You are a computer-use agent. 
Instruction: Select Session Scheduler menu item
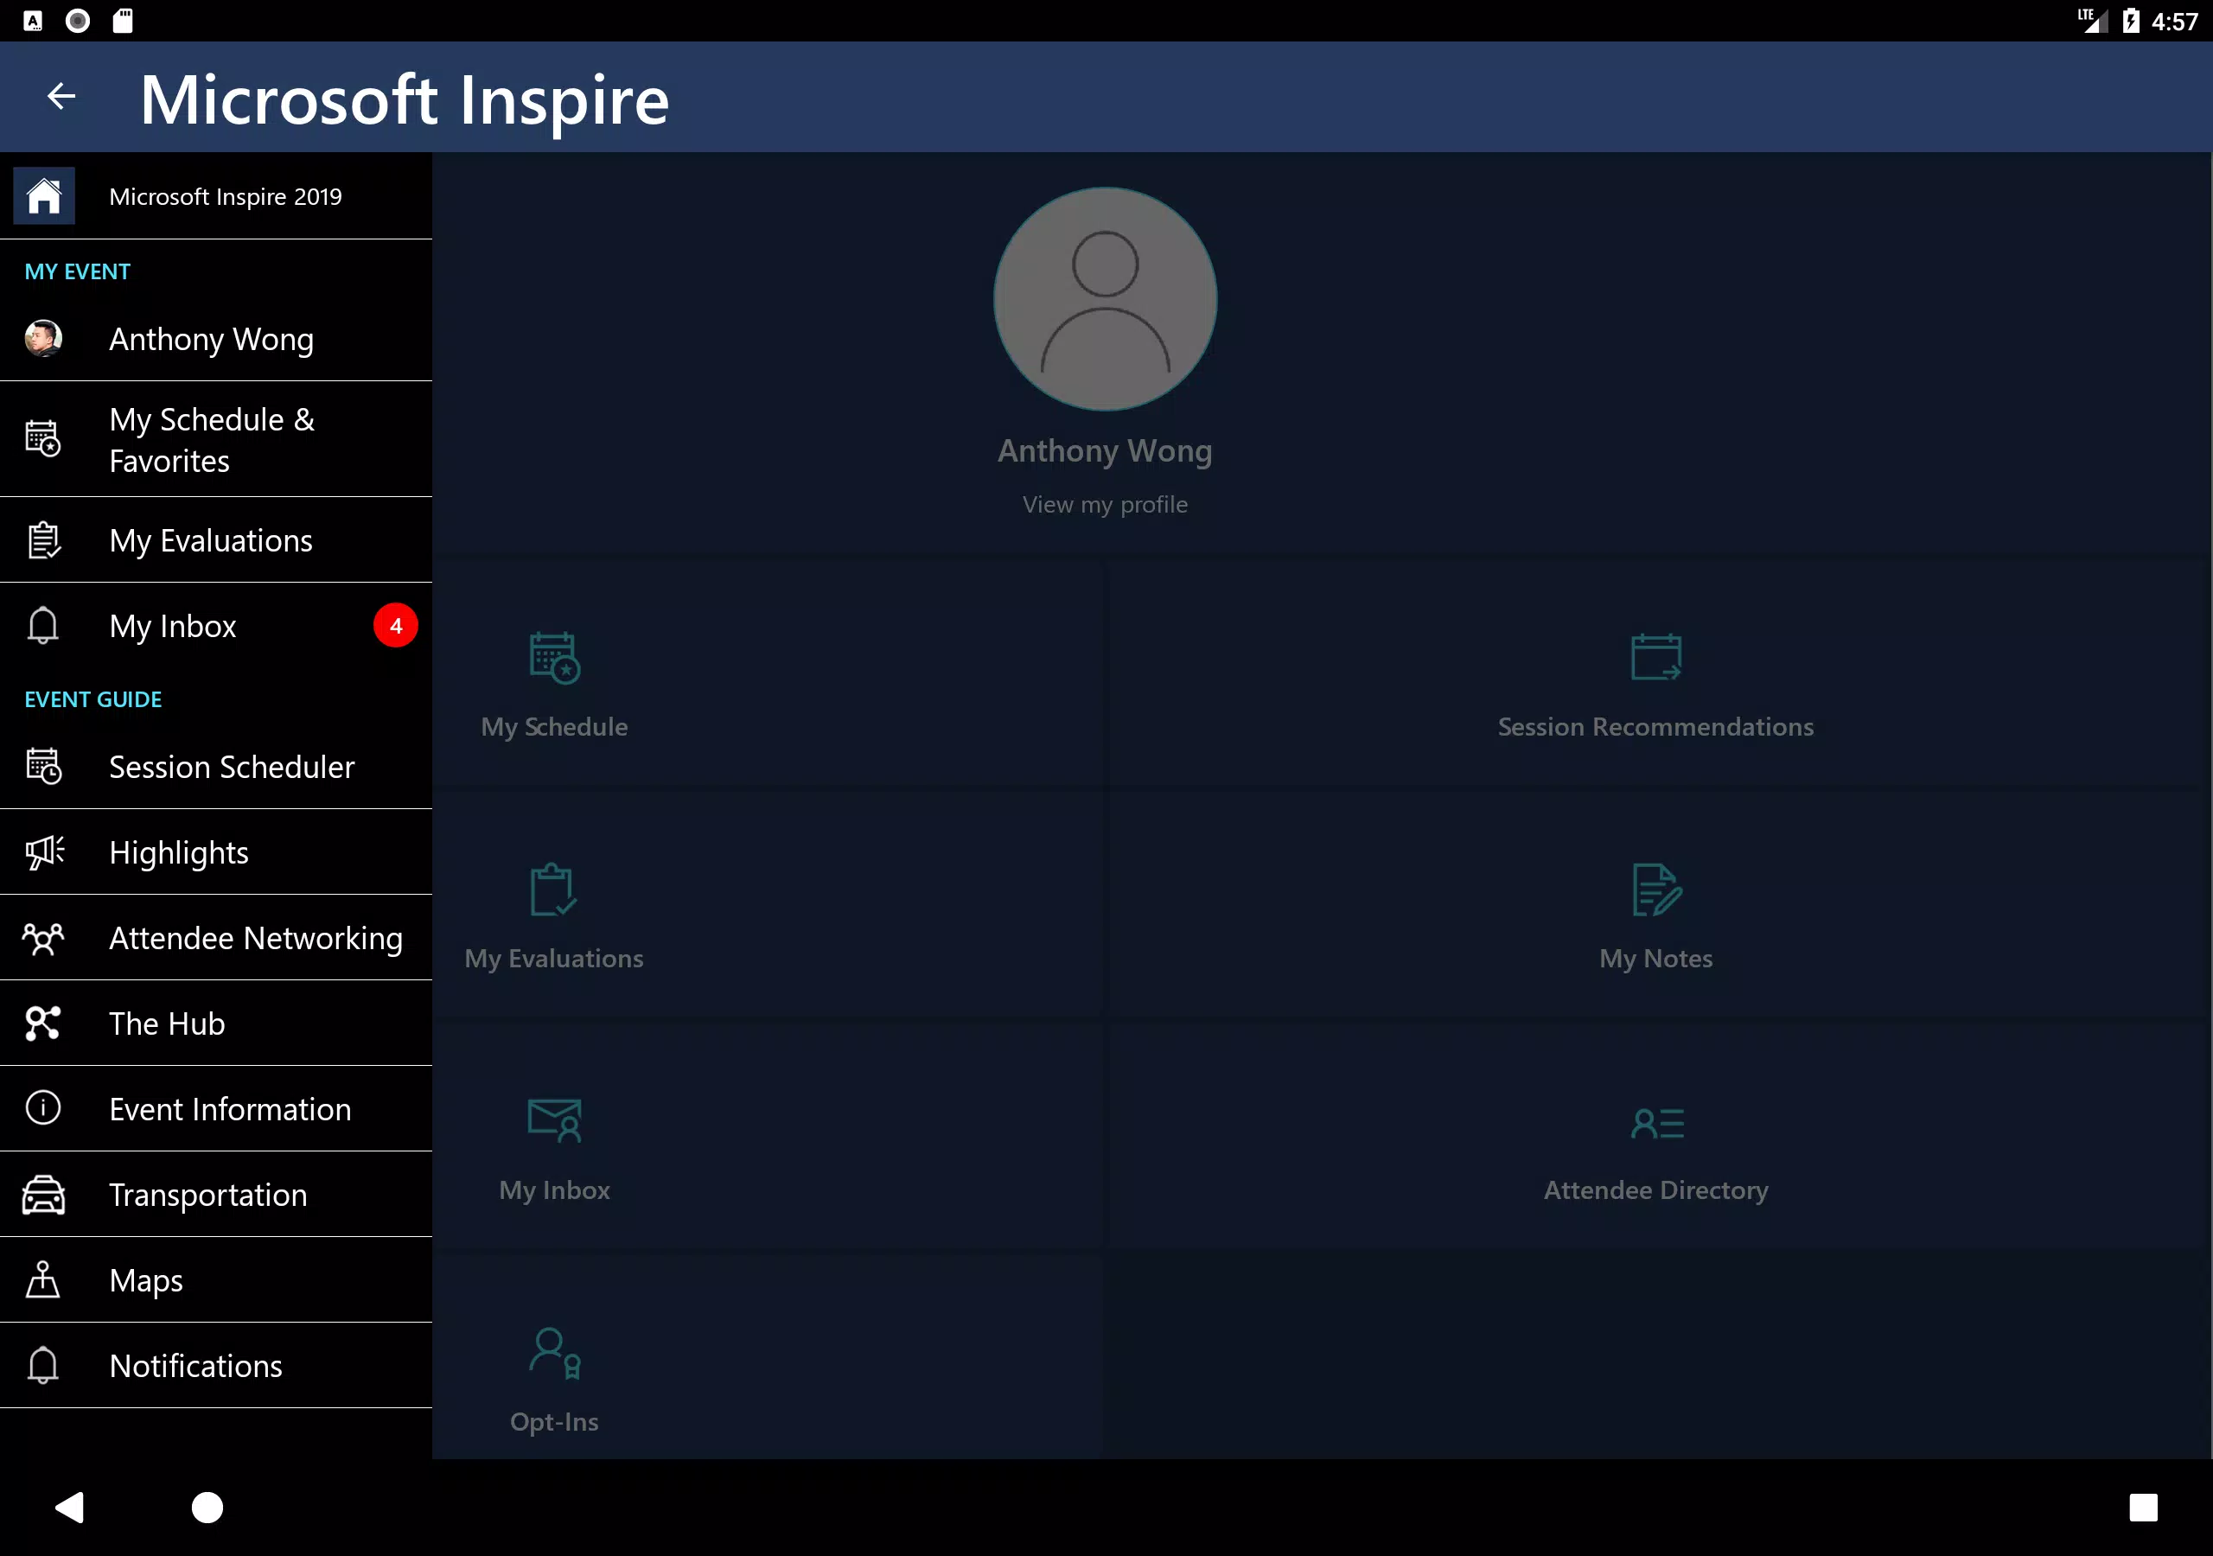coord(216,767)
